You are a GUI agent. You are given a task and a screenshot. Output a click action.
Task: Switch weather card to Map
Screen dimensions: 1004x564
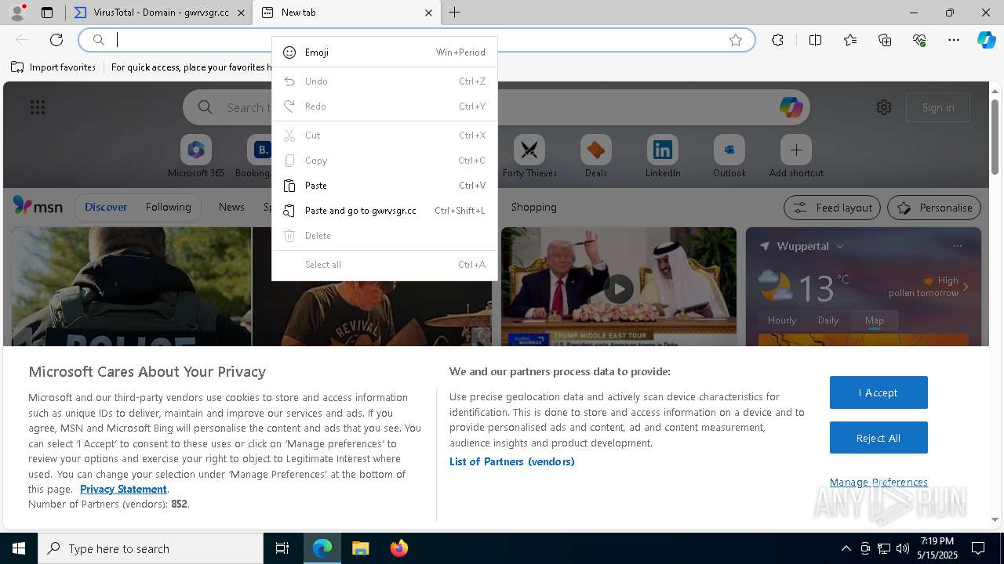click(874, 320)
